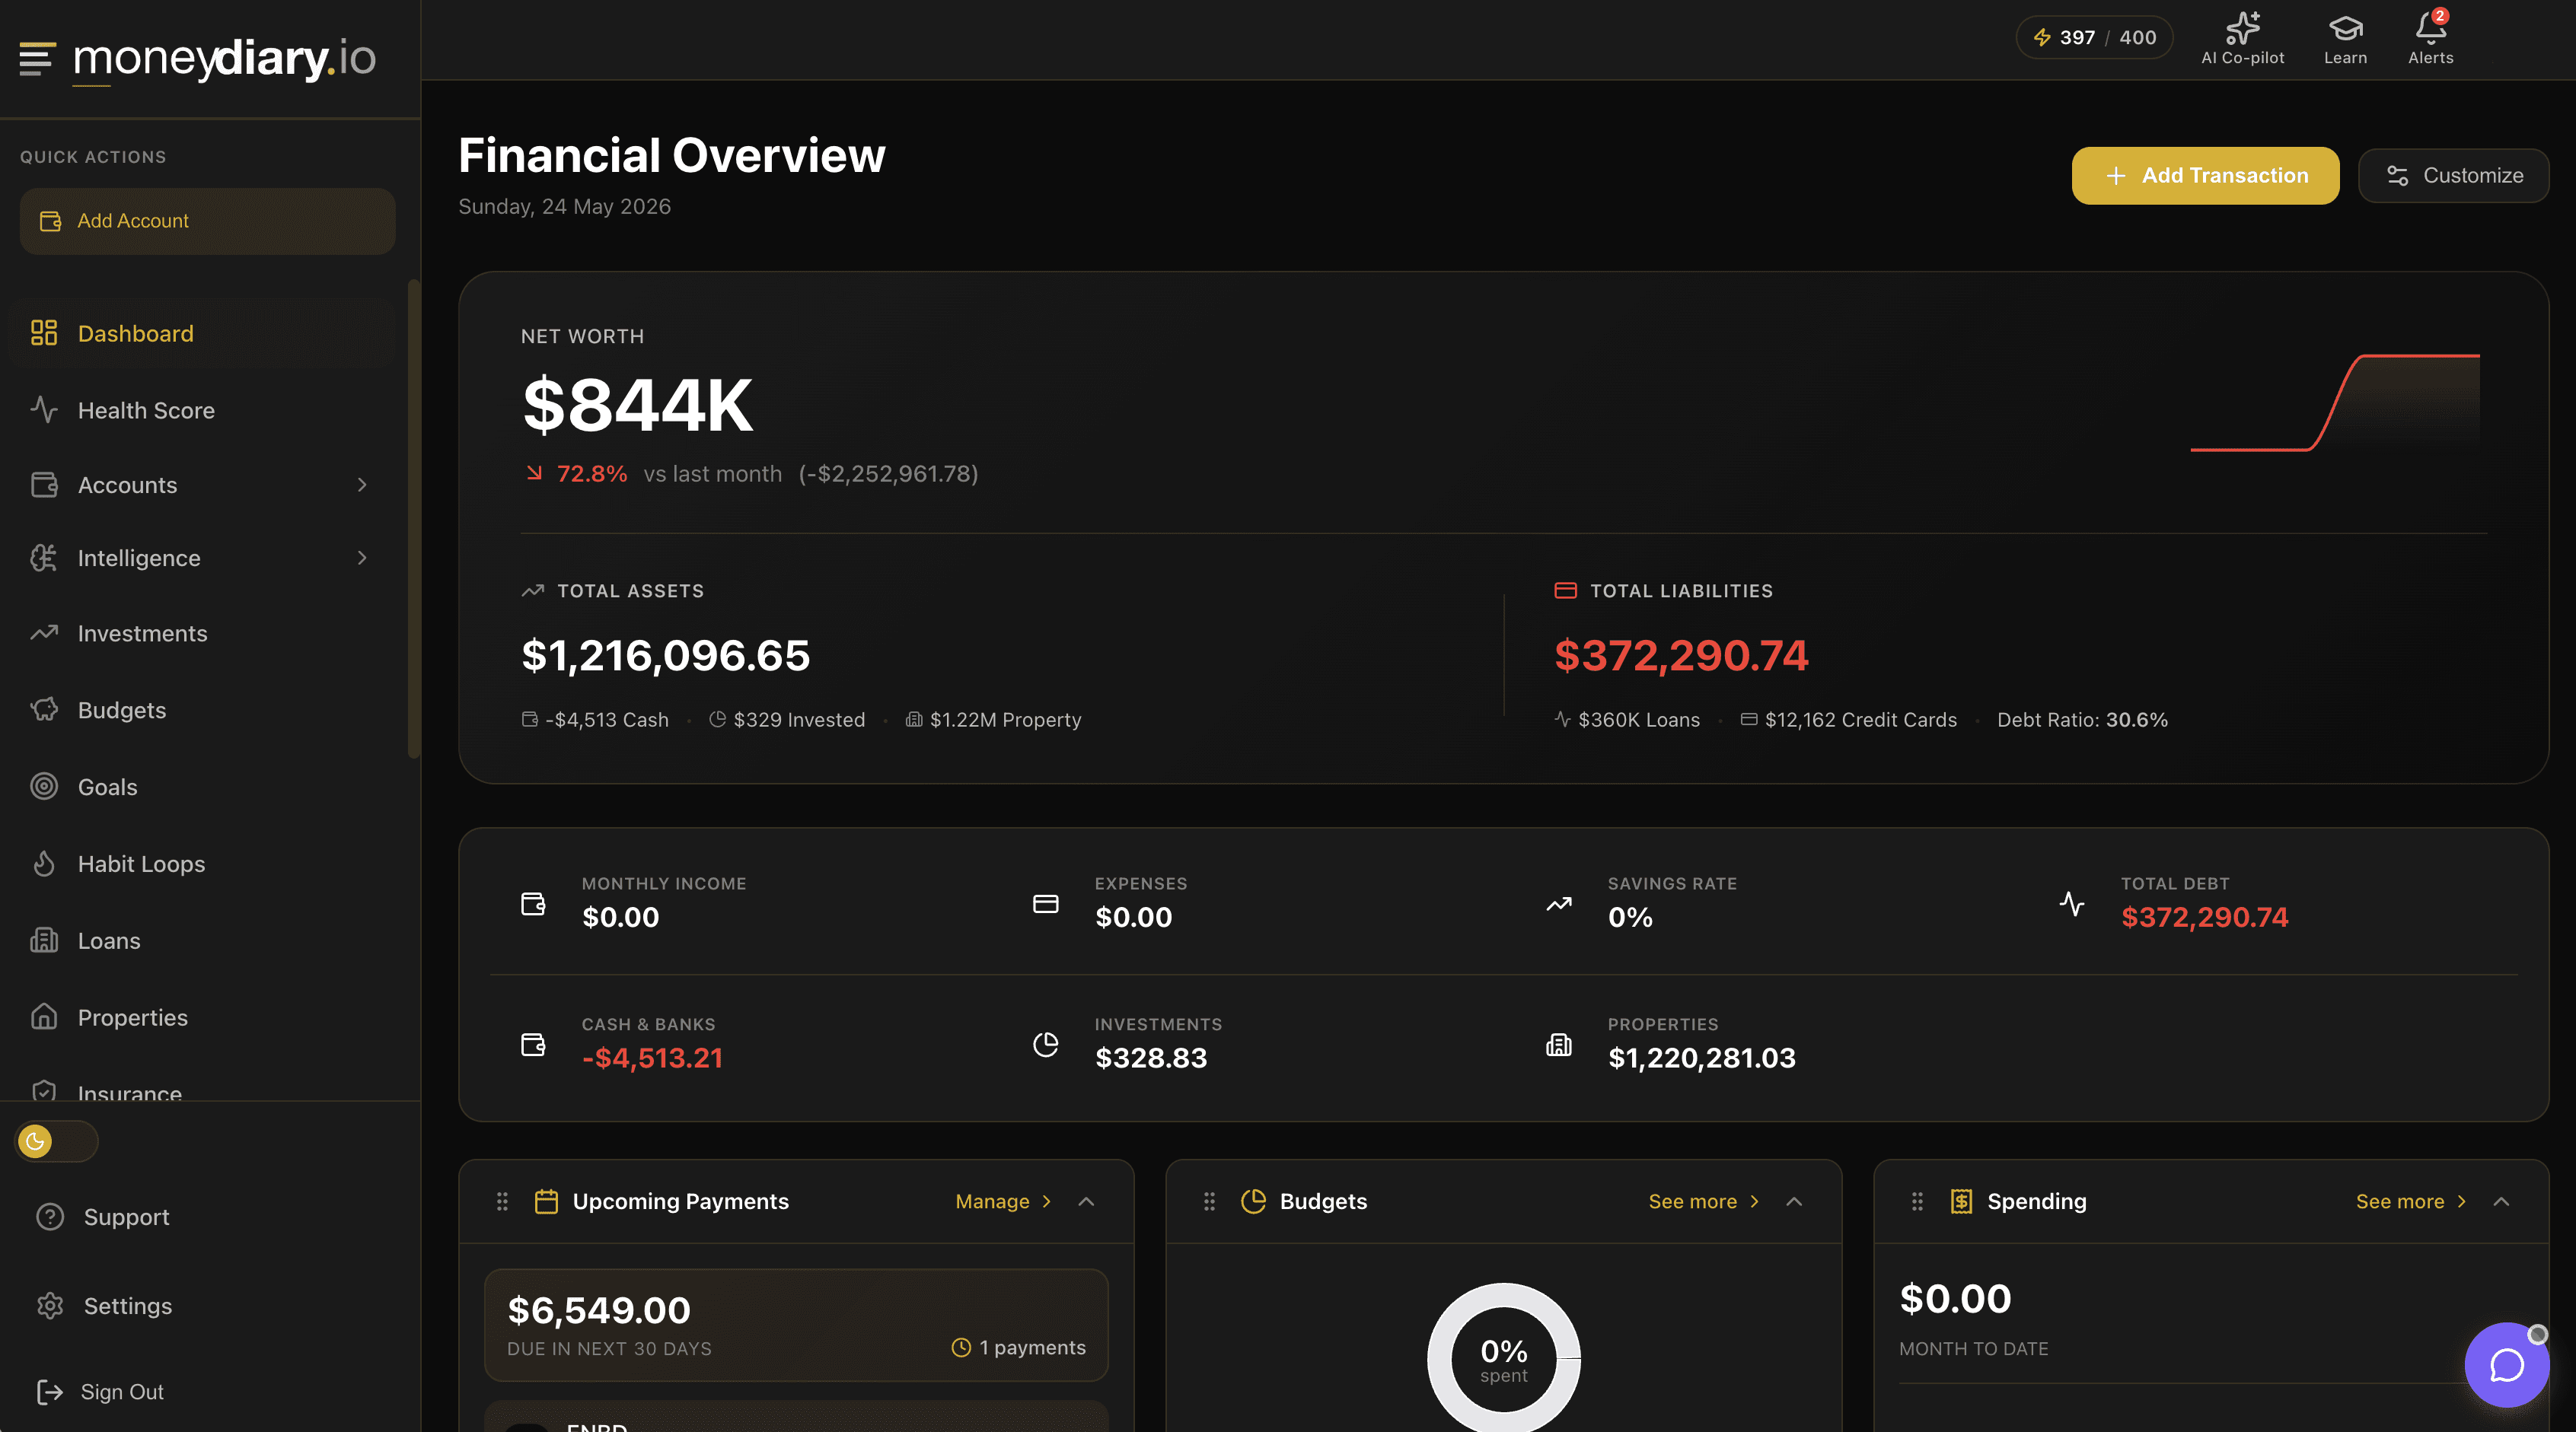Click the Monthly Income wallet icon
2576x1432 pixels.
coord(533,903)
